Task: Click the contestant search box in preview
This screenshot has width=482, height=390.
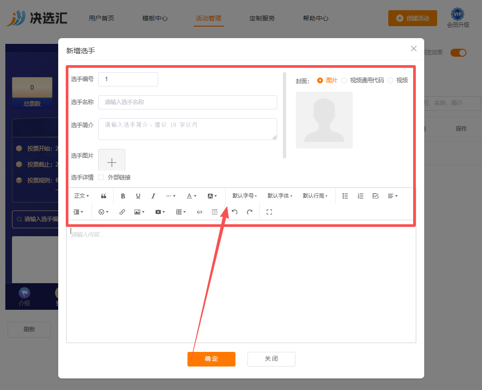Action: [x=36, y=219]
